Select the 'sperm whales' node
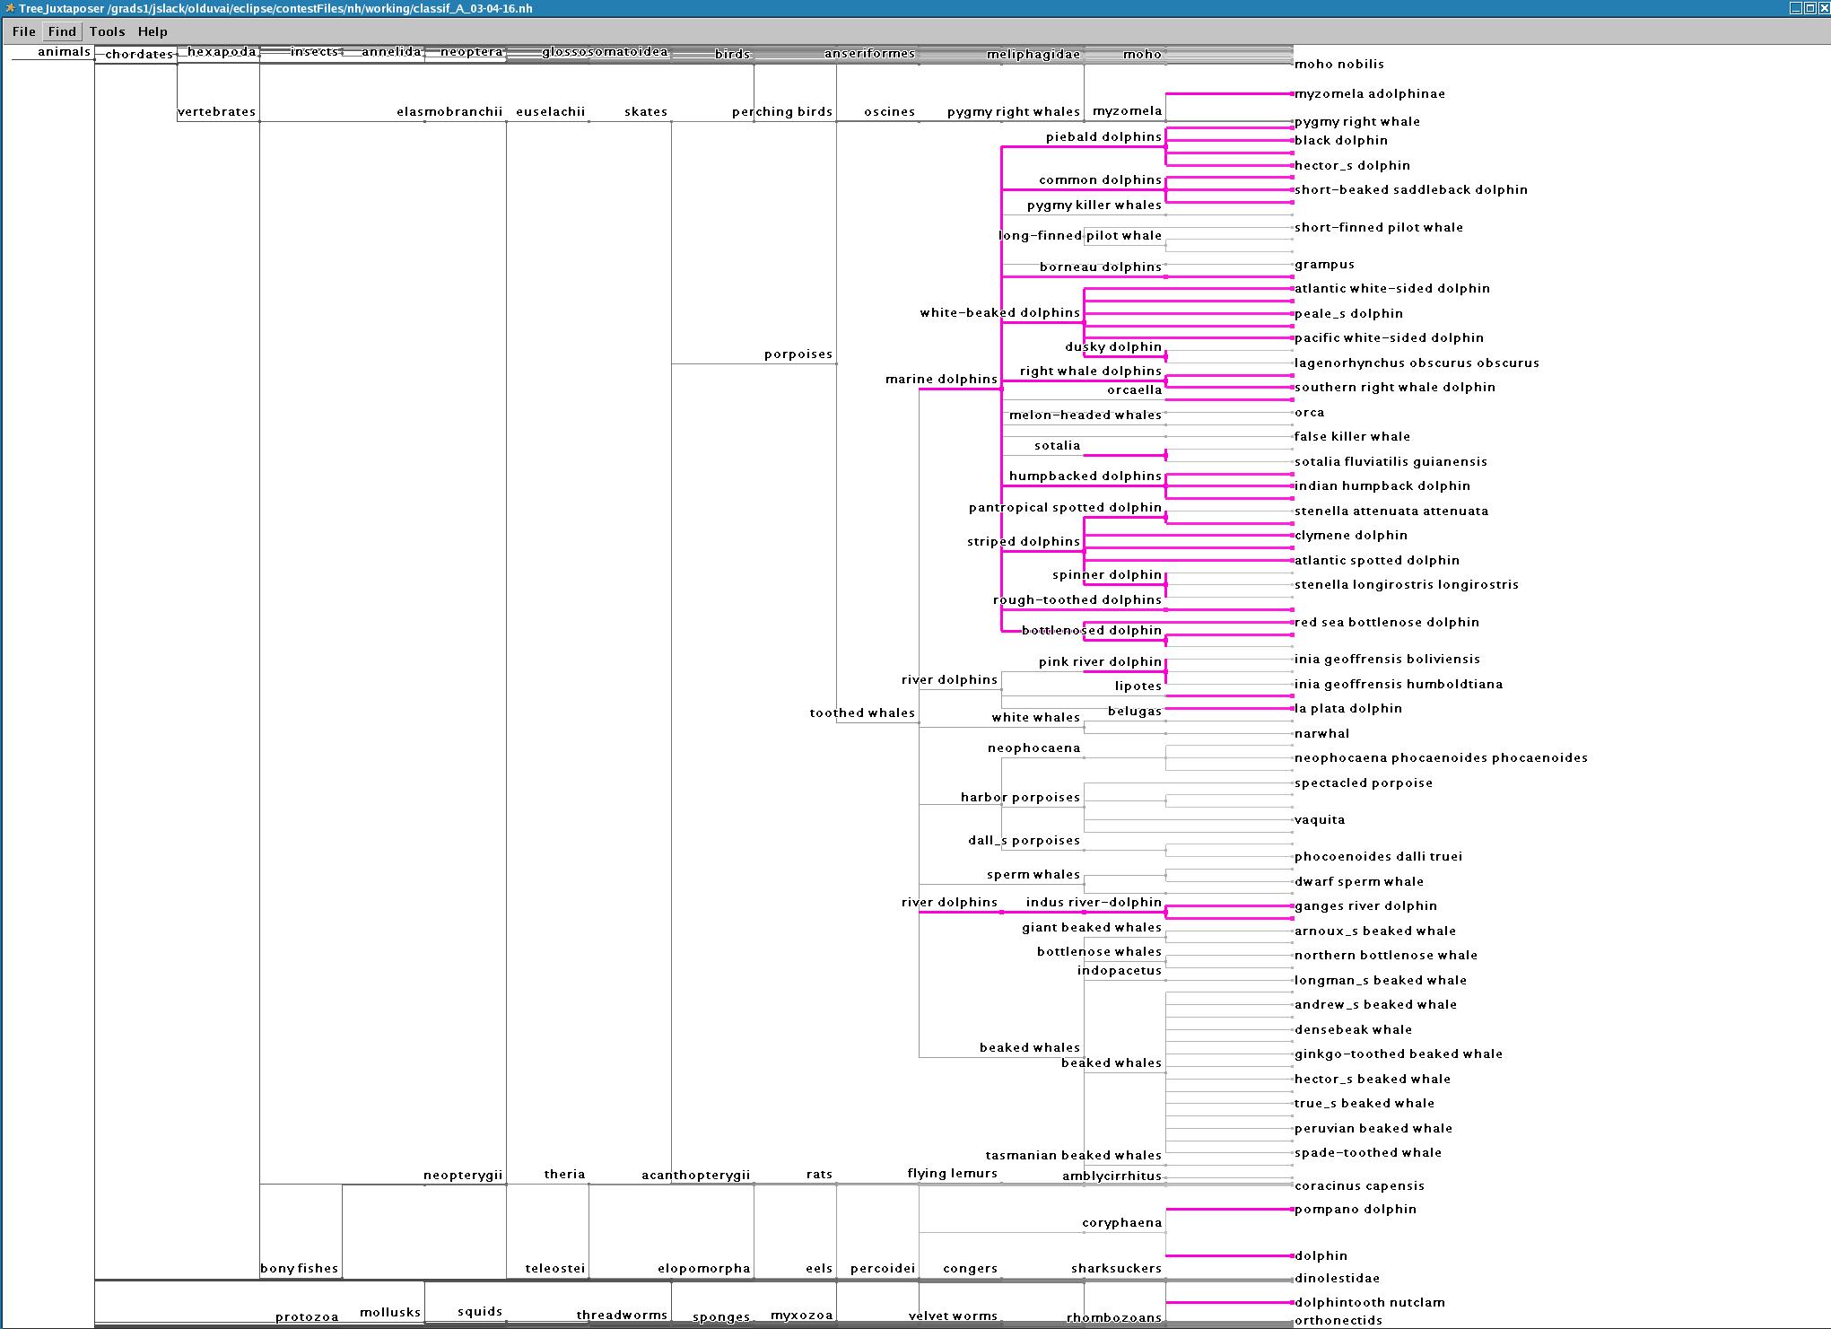The image size is (1831, 1329). (x=1033, y=875)
